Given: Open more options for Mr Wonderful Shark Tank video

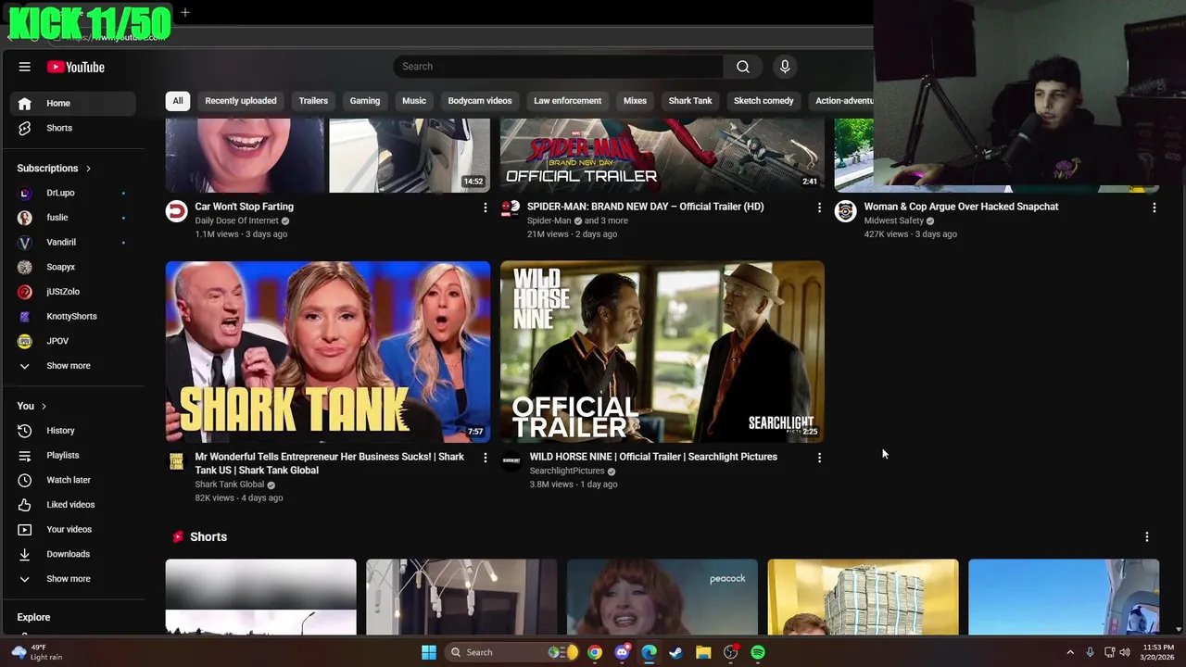Looking at the screenshot, I should 485,458.
